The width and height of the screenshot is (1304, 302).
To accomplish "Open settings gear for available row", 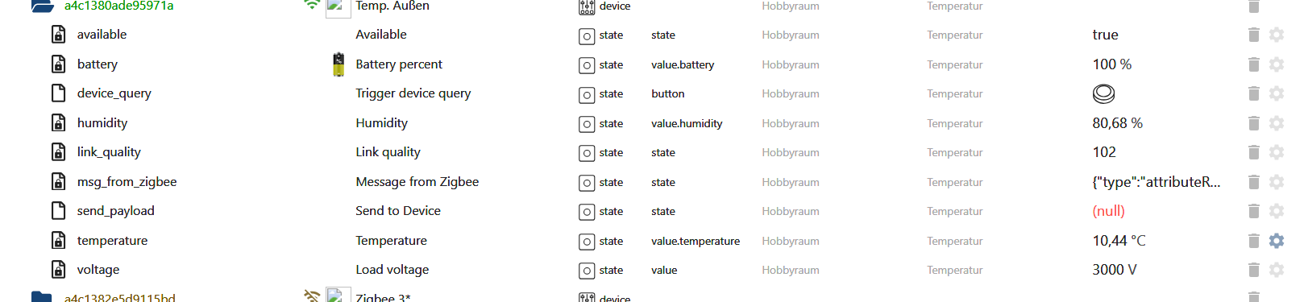I will (x=1277, y=35).
